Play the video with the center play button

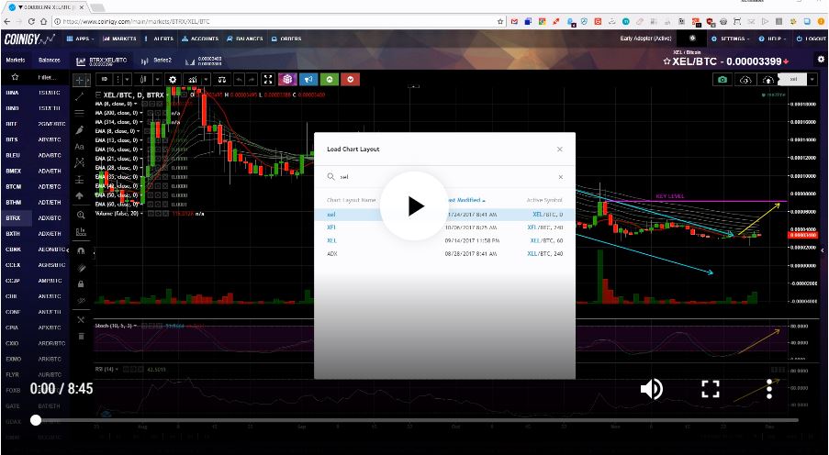click(415, 206)
